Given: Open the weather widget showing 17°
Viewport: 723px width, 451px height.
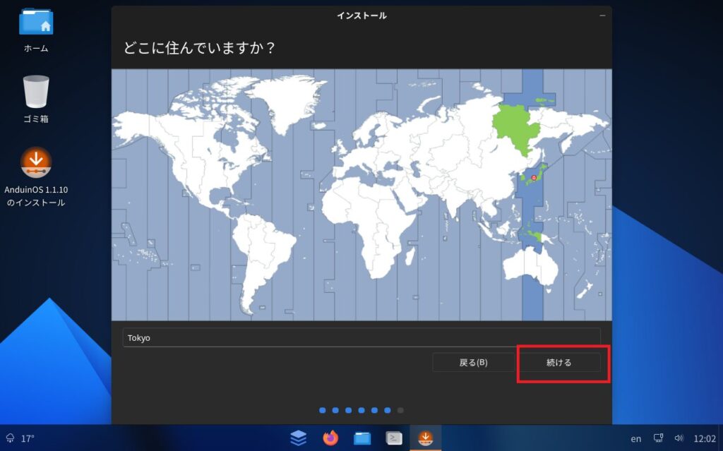Looking at the screenshot, I should (20, 438).
